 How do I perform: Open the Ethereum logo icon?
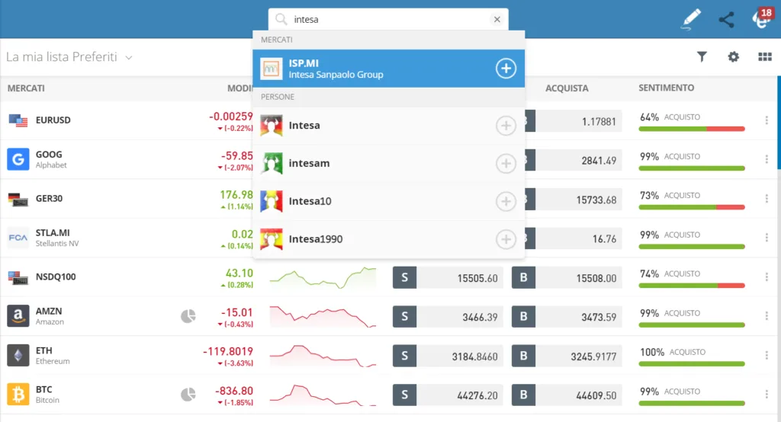click(x=18, y=355)
